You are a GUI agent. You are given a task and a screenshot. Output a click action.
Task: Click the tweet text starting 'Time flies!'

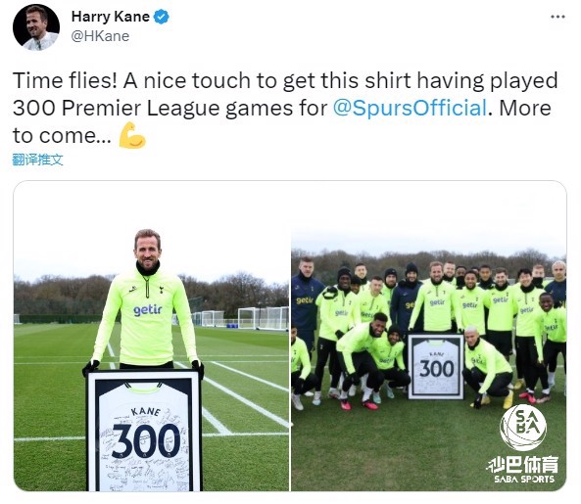tap(285, 108)
